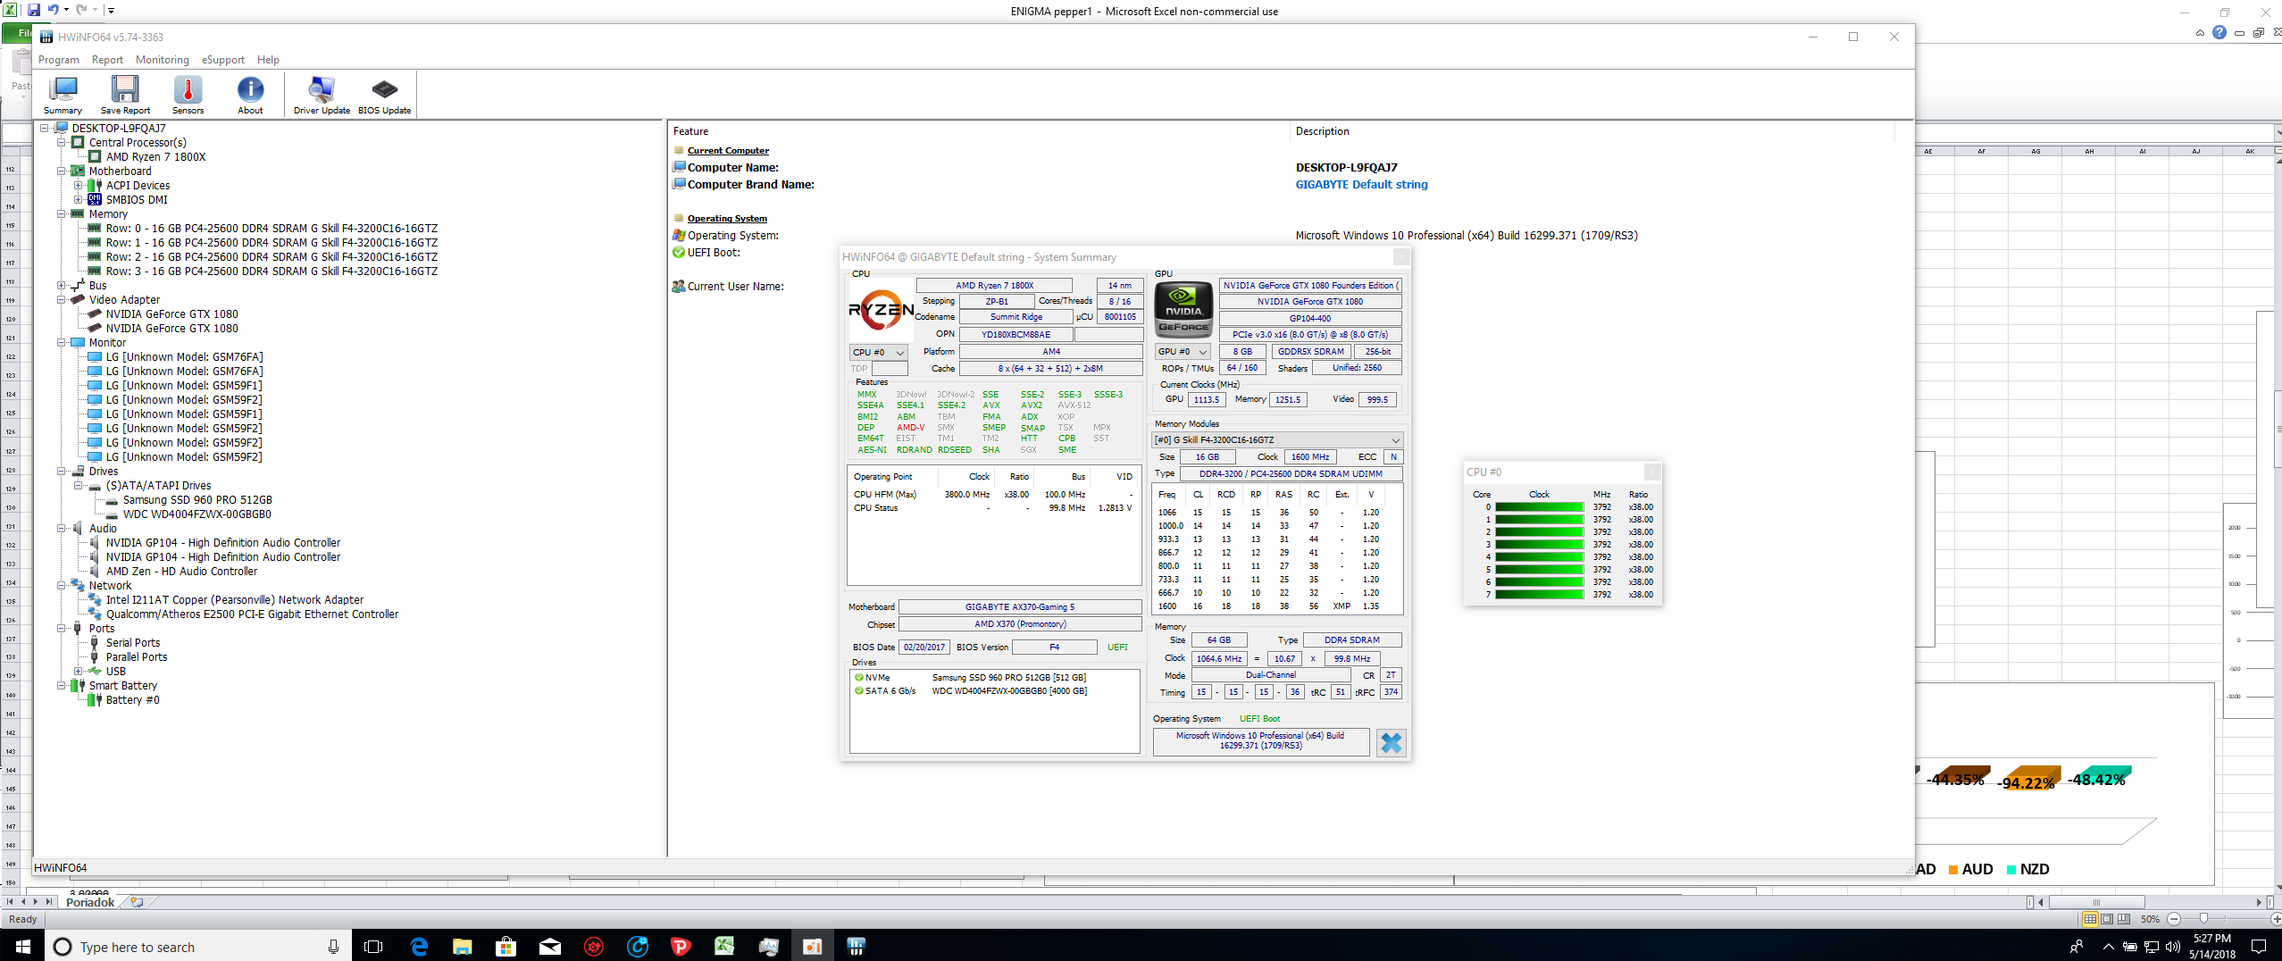Screen dimensions: 2282x961
Task: Click Excel's horizontal scrollbar thumb
Action: tap(2096, 902)
